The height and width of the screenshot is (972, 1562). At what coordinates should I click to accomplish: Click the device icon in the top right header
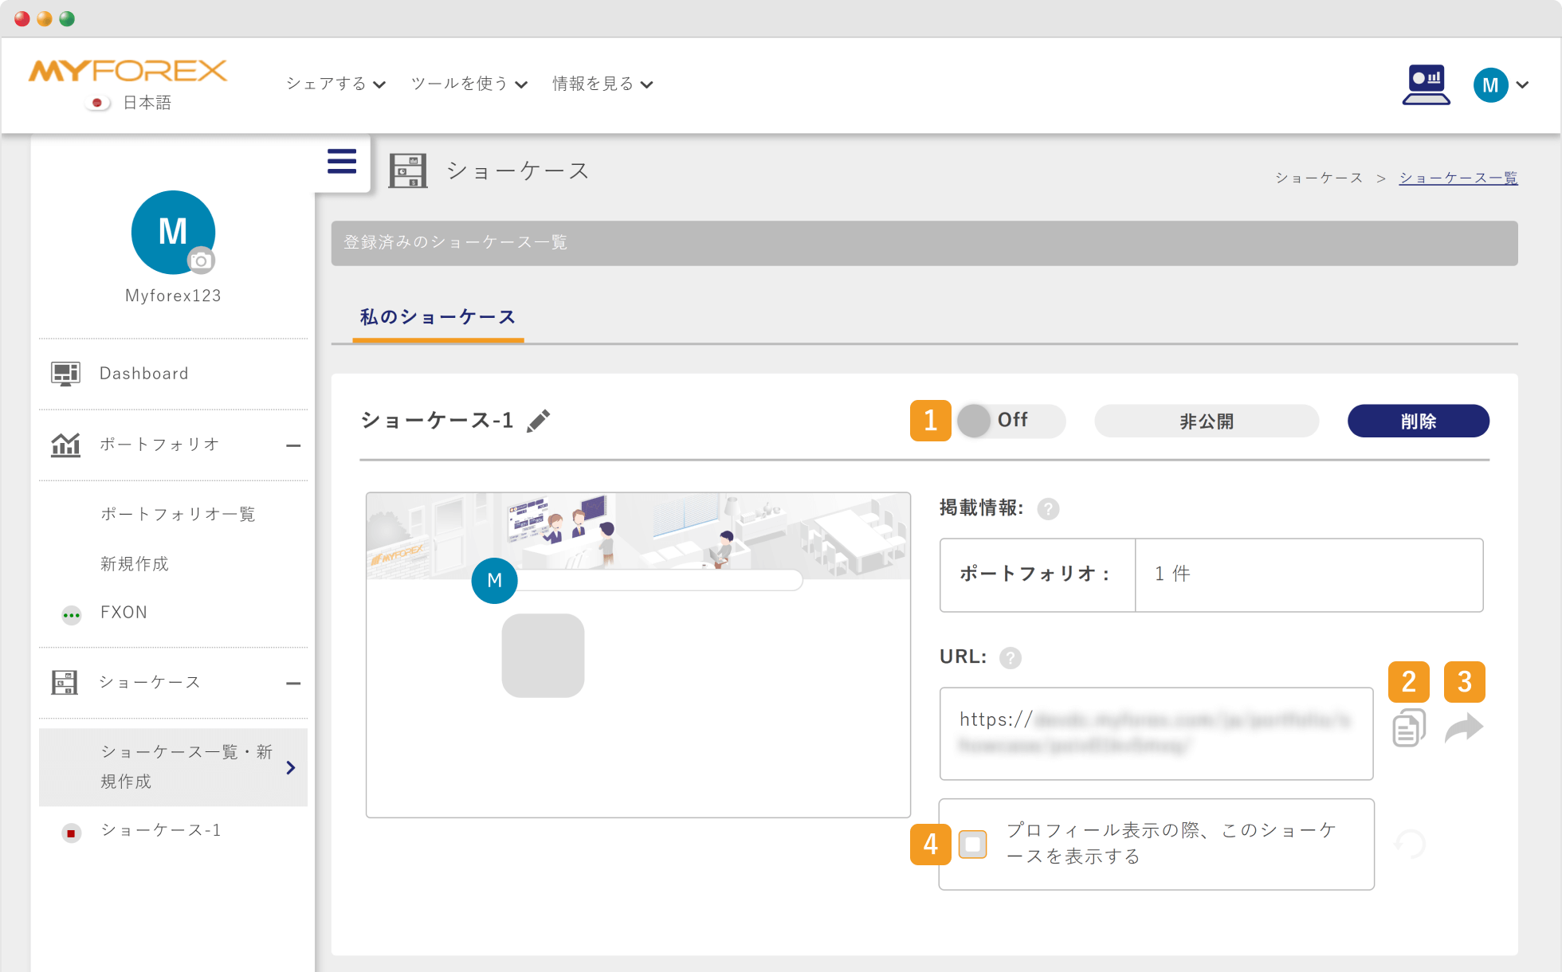(x=1426, y=84)
